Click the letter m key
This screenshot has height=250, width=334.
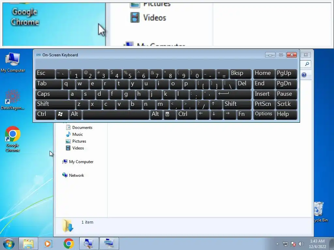[x=162, y=104]
